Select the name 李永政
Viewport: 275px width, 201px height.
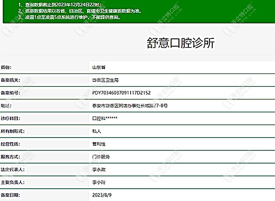point(99,169)
